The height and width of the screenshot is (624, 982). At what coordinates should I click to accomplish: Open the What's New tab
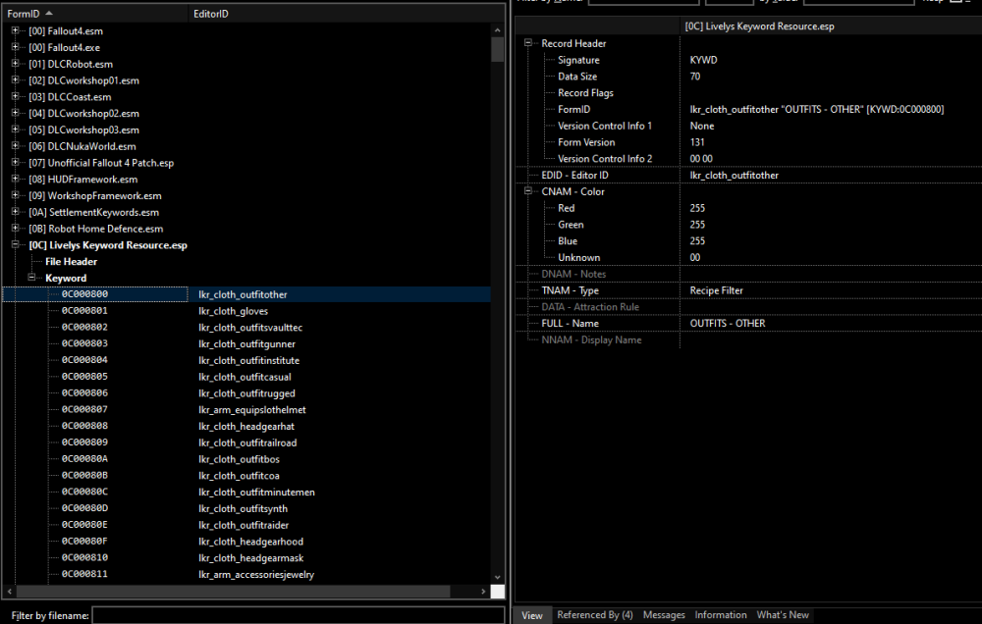click(x=783, y=615)
